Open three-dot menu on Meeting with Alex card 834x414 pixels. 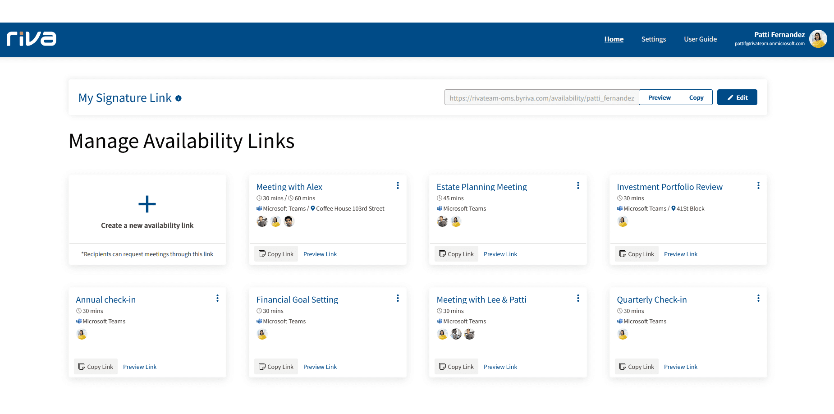coord(398,186)
